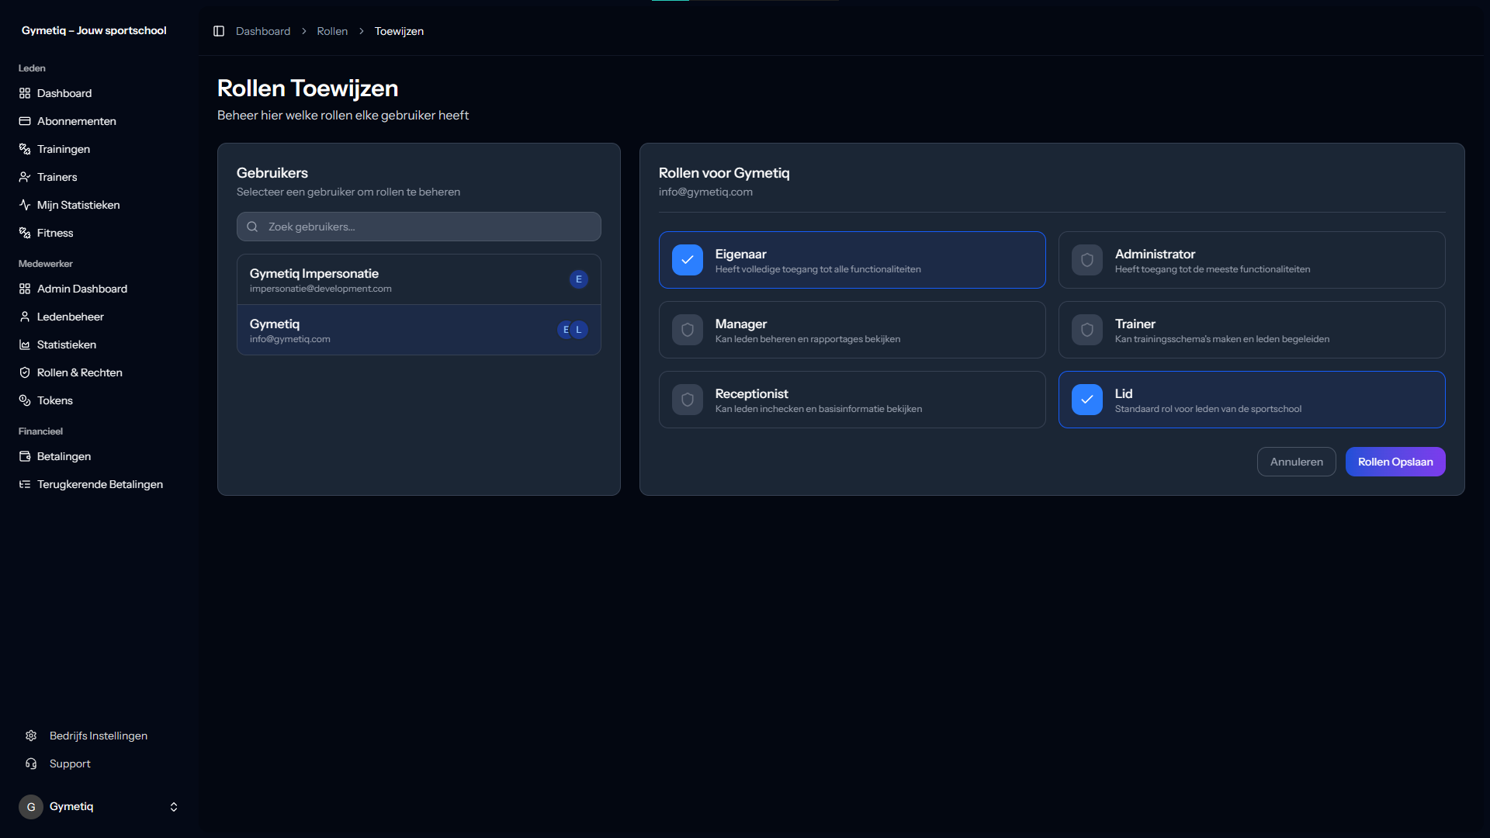Open Abonnementen menu item
This screenshot has height=838, width=1490.
[99, 121]
